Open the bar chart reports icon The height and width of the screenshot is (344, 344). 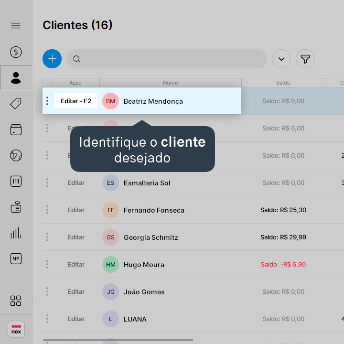coord(16,233)
